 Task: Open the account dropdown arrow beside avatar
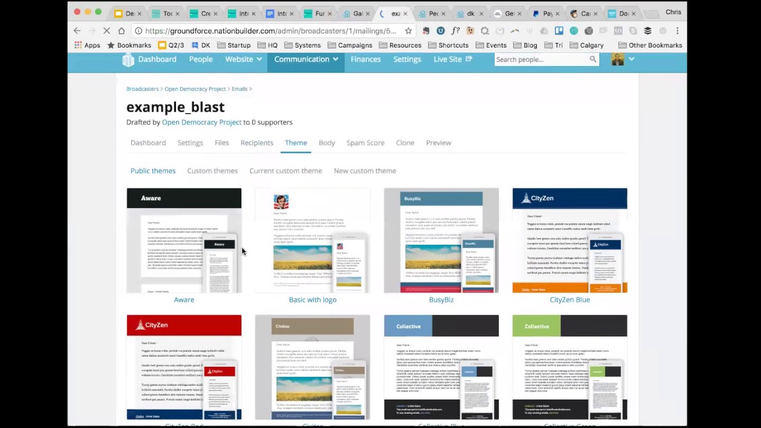631,59
